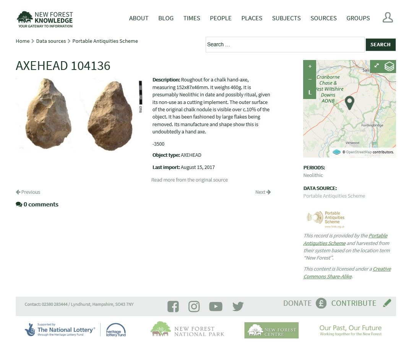This screenshot has height=349, width=414.
Task: Open the right axehead photo
Action: (110, 115)
